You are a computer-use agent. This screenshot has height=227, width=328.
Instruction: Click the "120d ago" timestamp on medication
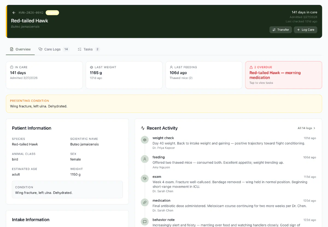310,201
